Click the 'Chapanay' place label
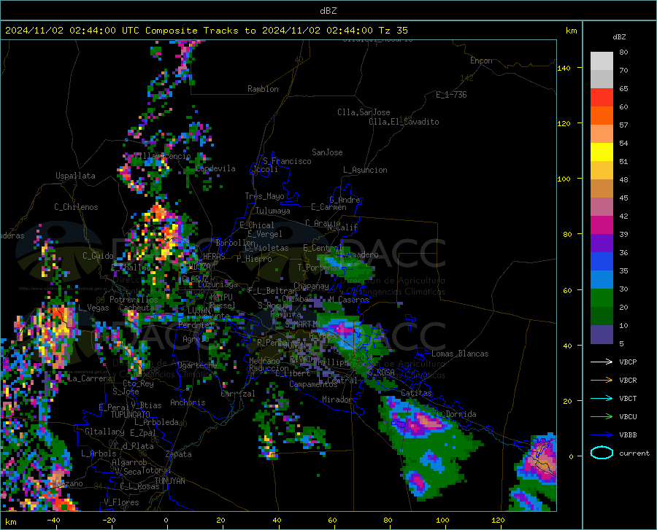Screen dimensions: 657x530 tap(311, 286)
